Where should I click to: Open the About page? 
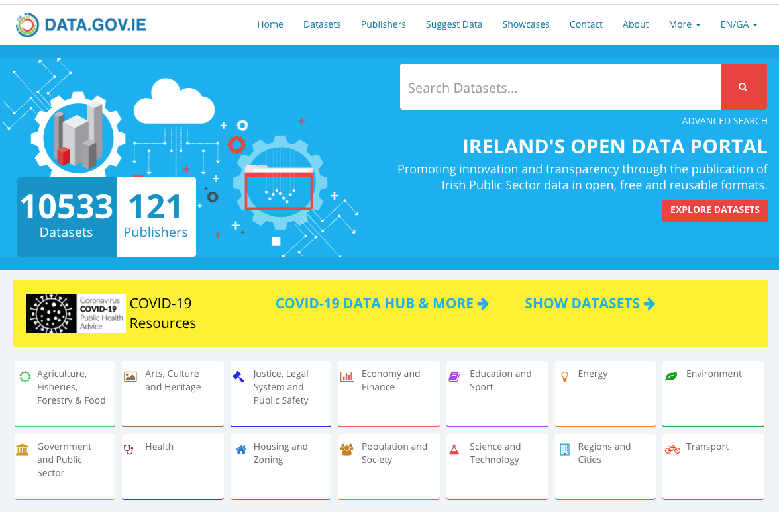click(x=635, y=24)
